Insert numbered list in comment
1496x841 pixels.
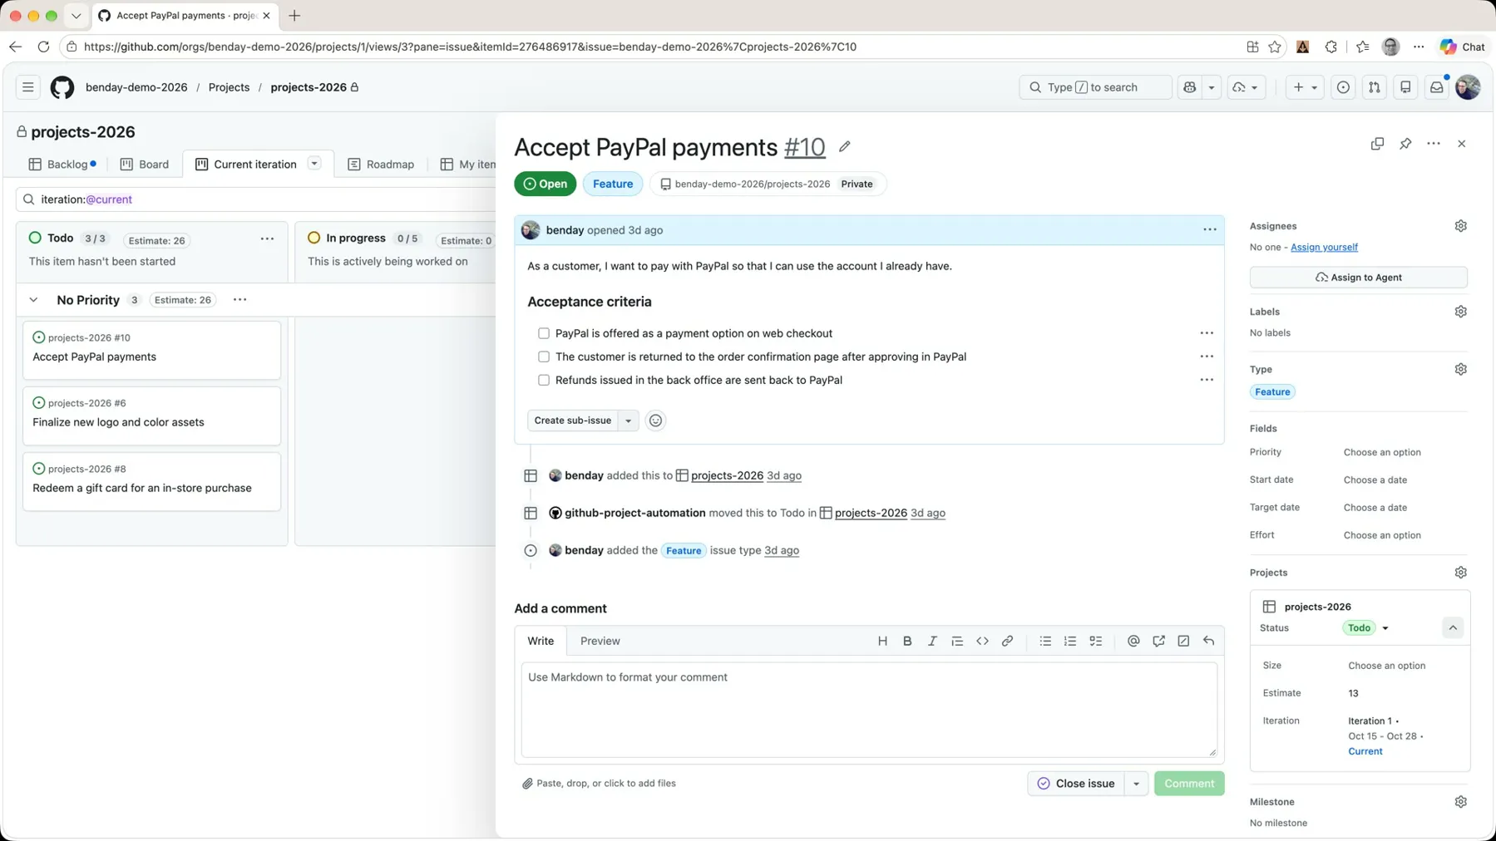1070,641
